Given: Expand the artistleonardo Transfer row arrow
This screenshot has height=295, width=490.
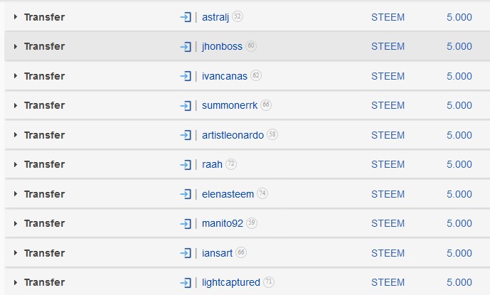Looking at the screenshot, I should pos(16,135).
